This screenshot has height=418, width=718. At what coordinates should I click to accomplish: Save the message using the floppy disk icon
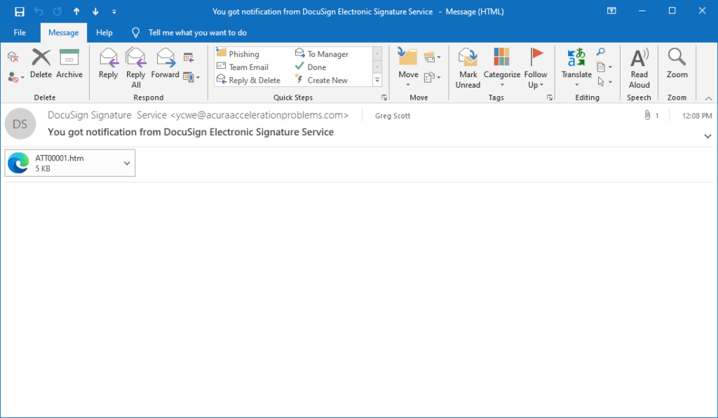[x=19, y=11]
